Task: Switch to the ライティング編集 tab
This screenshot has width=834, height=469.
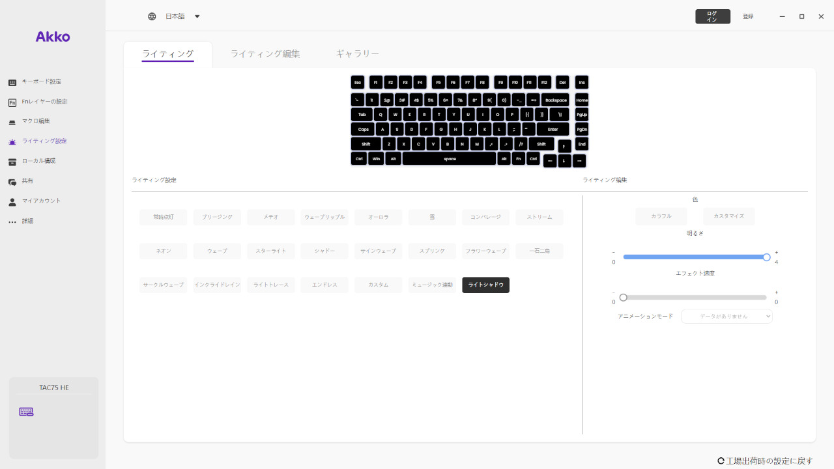Action: (x=265, y=54)
